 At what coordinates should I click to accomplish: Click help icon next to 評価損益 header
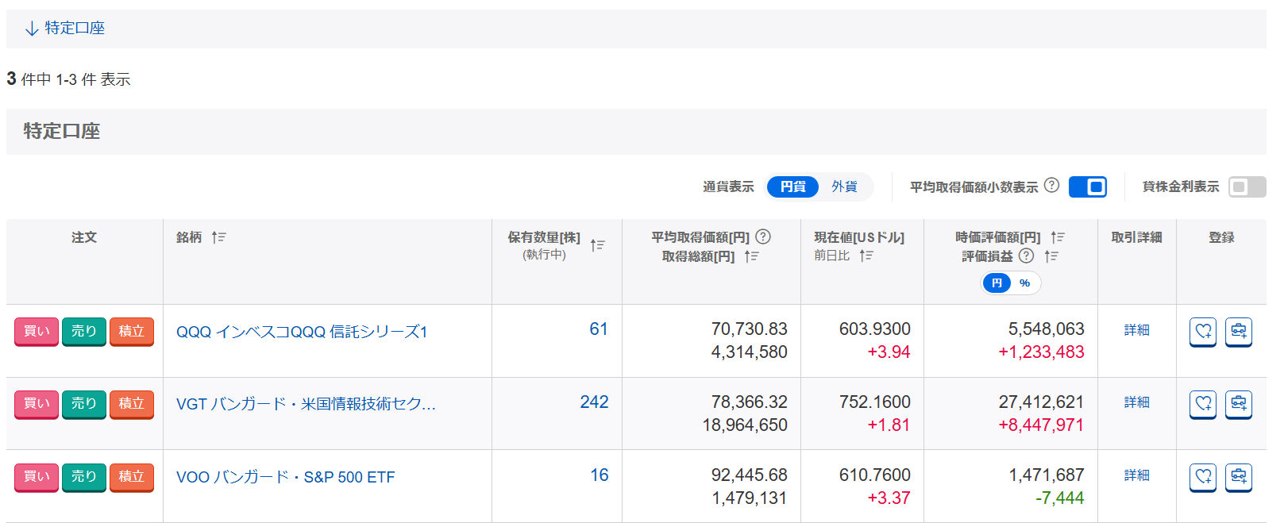point(1027,256)
